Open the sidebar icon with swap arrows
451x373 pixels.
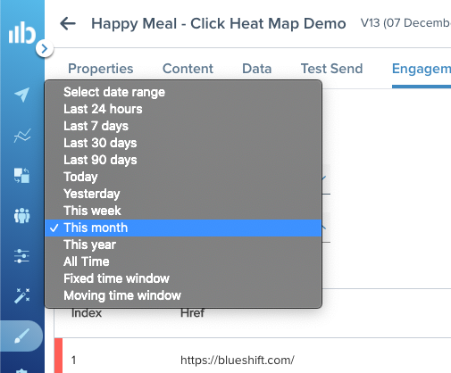tap(21, 175)
